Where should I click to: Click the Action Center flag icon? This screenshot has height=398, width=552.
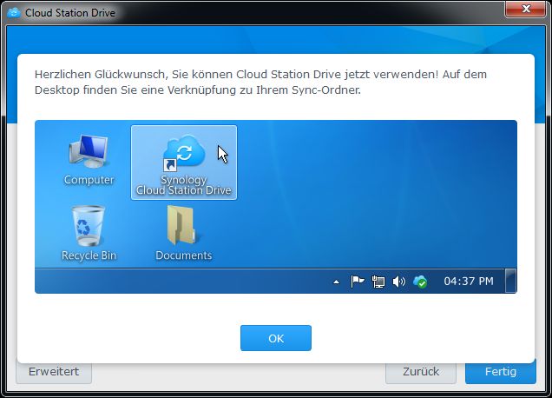click(358, 282)
